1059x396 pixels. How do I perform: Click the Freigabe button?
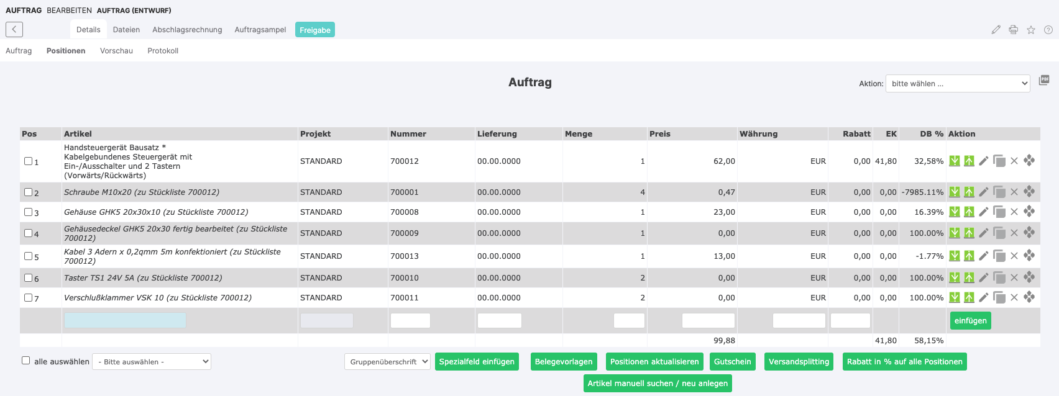(x=314, y=30)
